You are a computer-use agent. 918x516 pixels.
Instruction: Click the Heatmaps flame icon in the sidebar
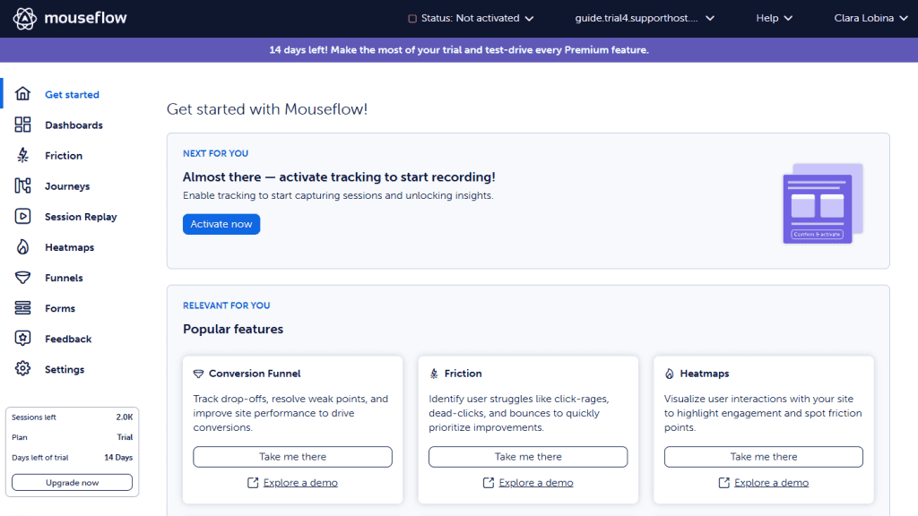tap(22, 247)
